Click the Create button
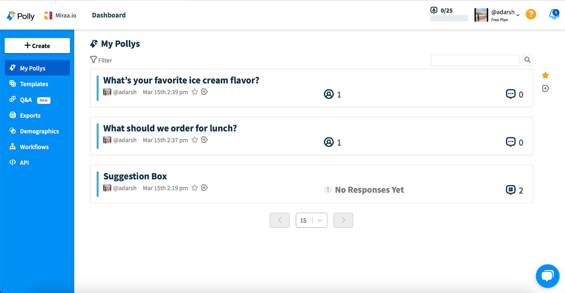565x293 pixels. [x=37, y=45]
